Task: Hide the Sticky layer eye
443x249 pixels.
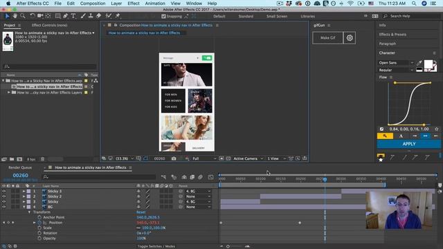Action: 4,201
